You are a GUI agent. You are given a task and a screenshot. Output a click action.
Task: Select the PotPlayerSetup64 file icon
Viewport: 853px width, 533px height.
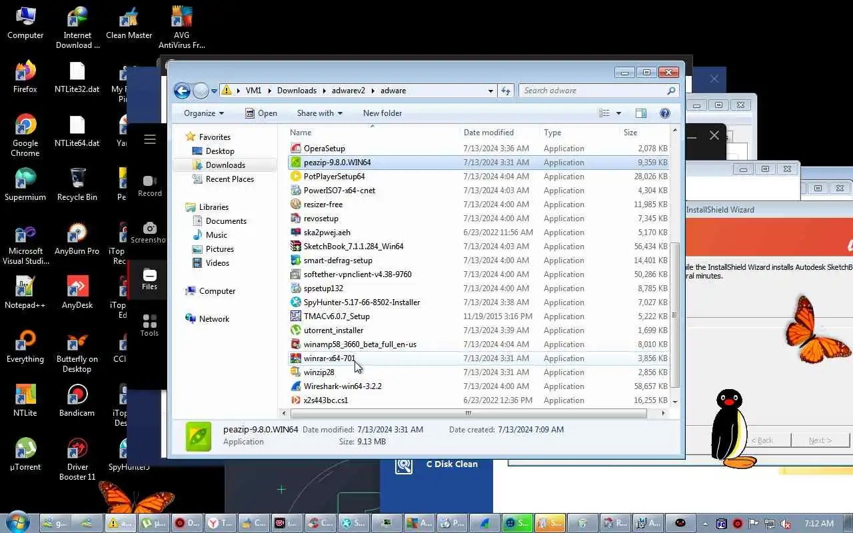click(x=296, y=177)
